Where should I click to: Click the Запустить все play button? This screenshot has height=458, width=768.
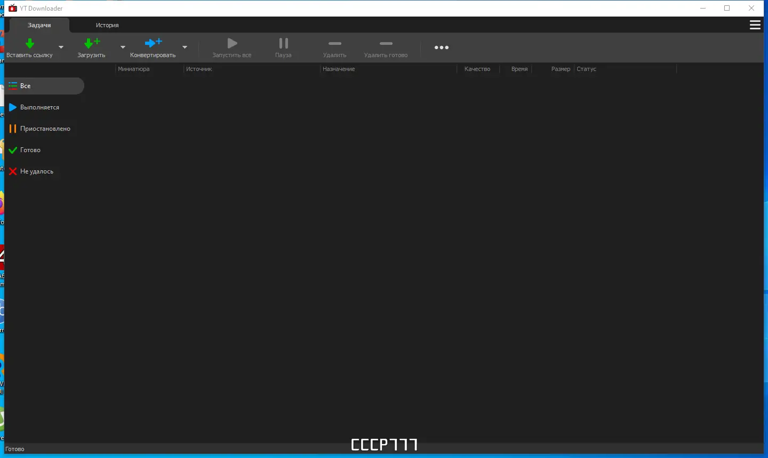coord(232,48)
